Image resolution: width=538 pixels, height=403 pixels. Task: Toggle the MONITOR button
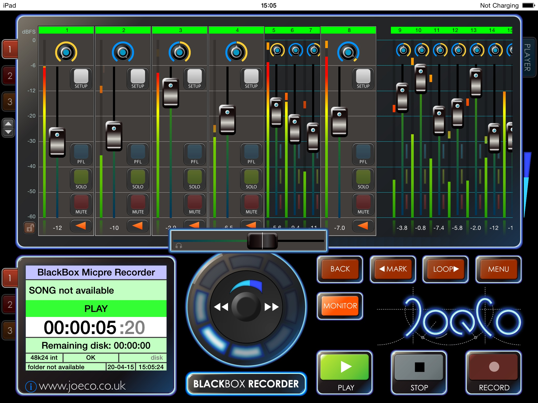[340, 306]
